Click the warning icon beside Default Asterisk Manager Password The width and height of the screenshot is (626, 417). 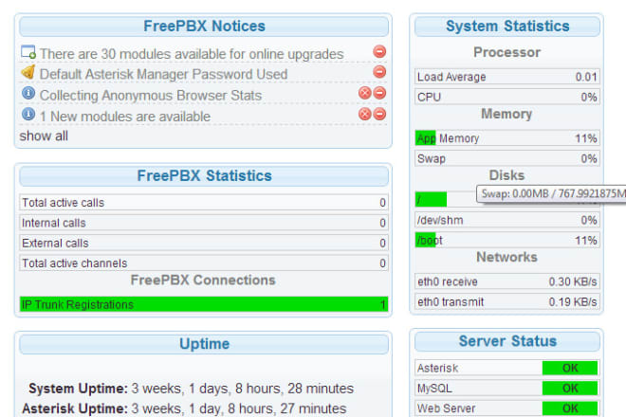(x=28, y=73)
